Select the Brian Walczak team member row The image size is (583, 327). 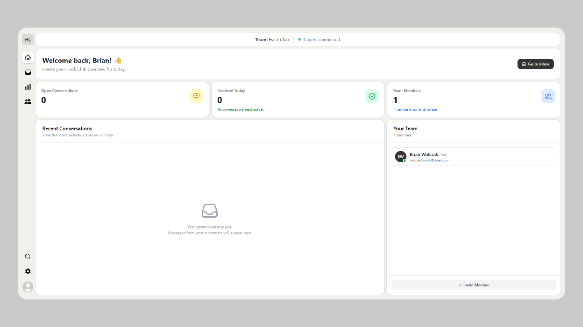[474, 156]
